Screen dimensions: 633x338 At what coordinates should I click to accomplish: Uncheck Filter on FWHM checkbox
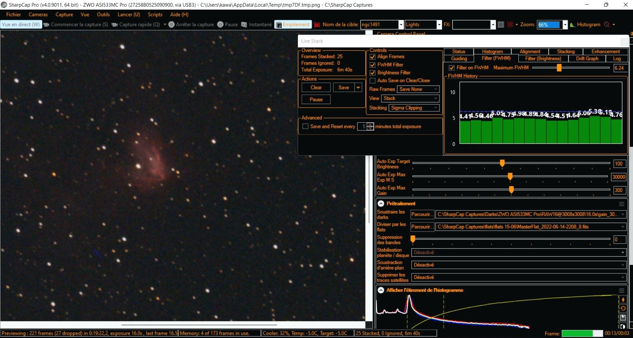pos(451,68)
